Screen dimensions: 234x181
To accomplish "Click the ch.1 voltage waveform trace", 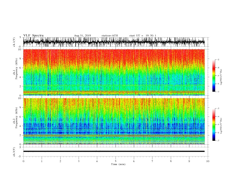I will point(114,42).
